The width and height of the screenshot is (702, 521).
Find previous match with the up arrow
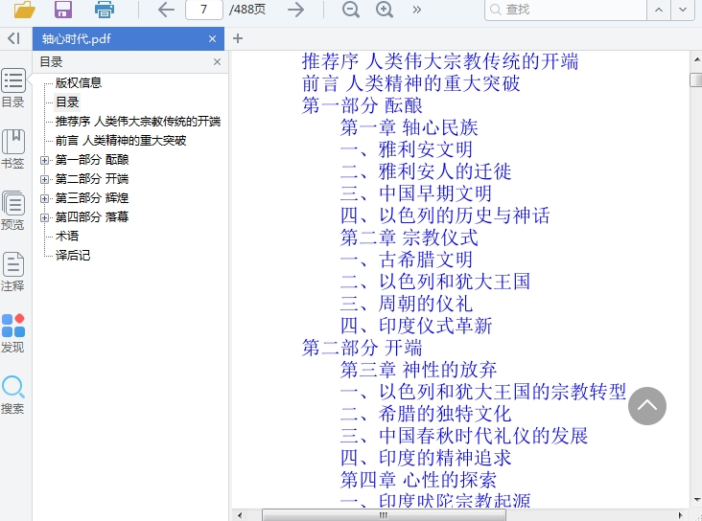pyautogui.click(x=659, y=10)
